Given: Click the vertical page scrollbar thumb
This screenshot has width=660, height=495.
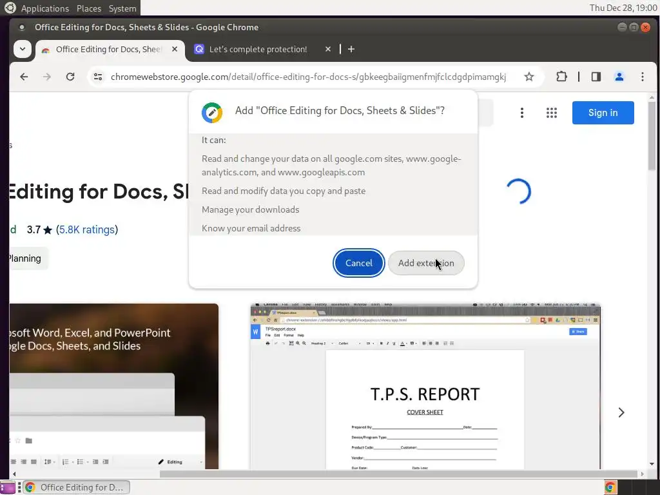Looking at the screenshot, I should 652,135.
